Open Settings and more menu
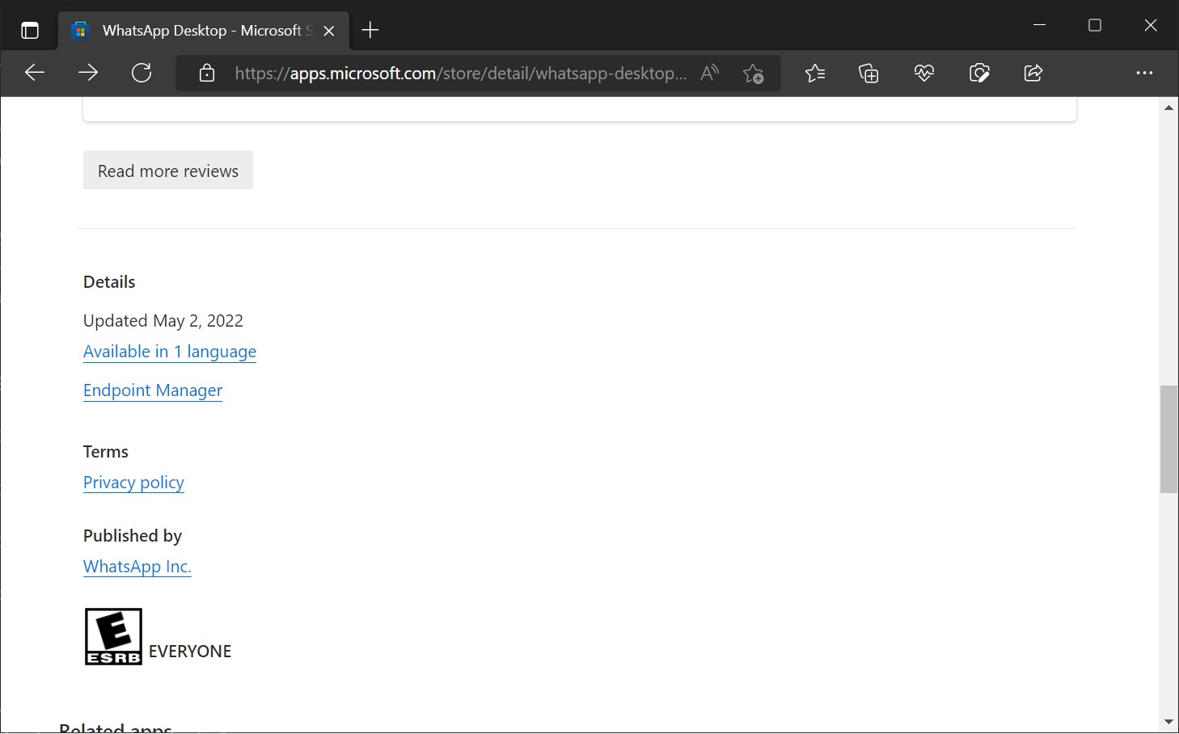 (x=1144, y=74)
